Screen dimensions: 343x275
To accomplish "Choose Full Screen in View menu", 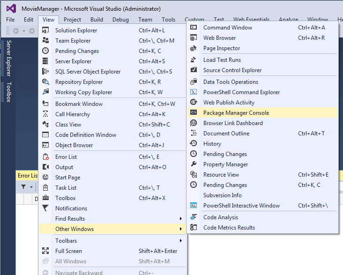I will tap(68, 251).
